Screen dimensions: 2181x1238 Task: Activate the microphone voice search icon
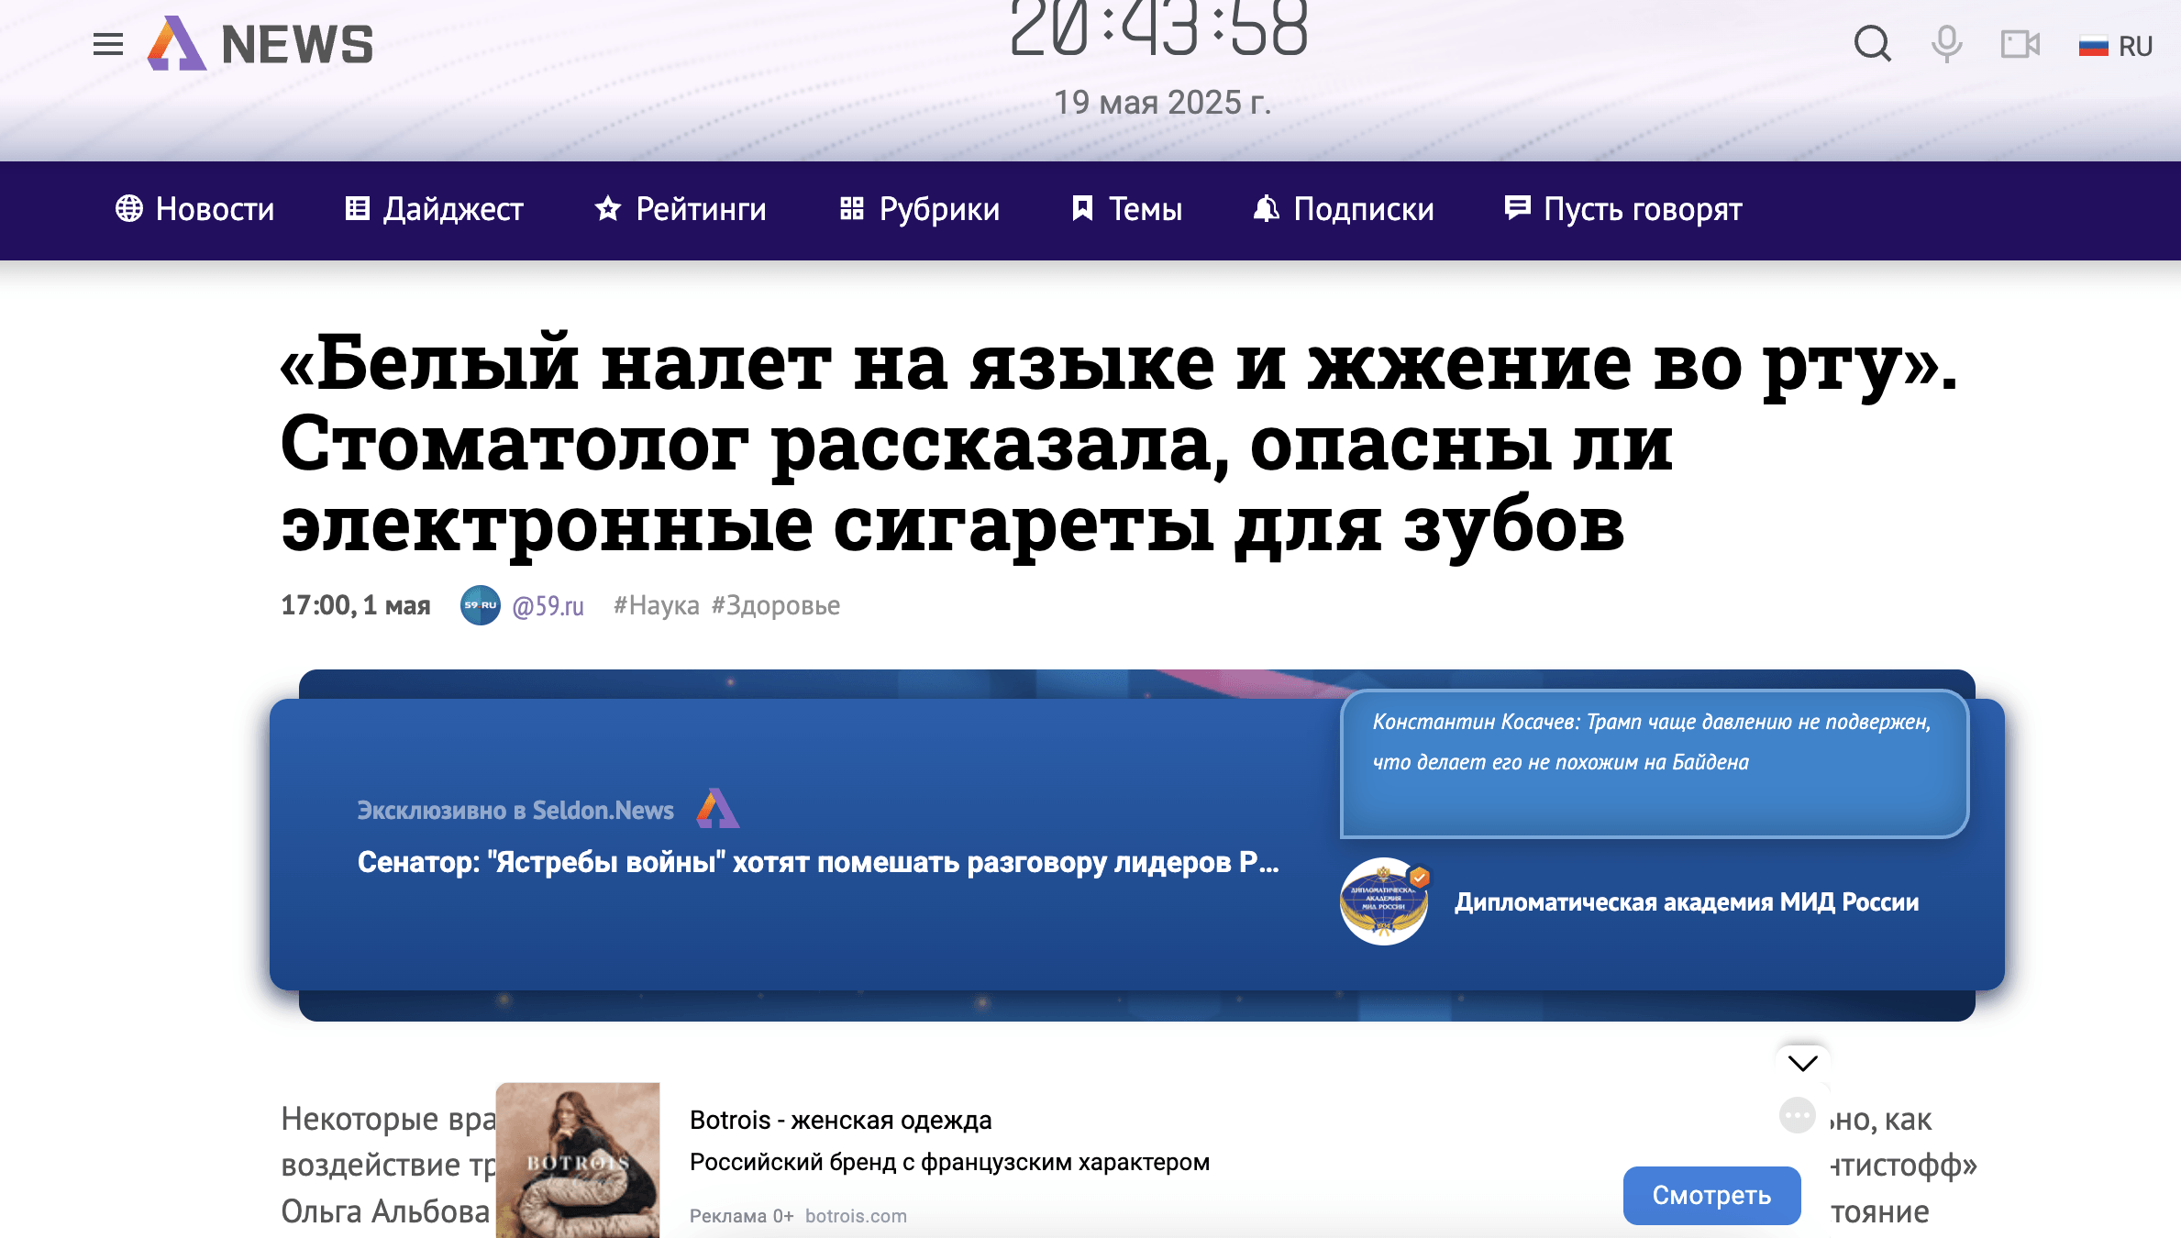pyautogui.click(x=1946, y=44)
